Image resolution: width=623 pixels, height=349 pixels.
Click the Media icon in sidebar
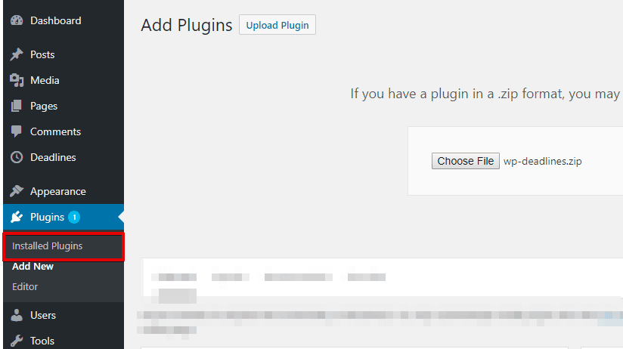[x=17, y=81]
